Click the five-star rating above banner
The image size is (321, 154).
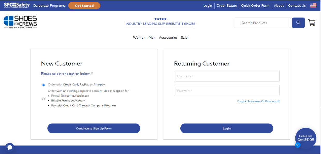(x=160, y=19)
